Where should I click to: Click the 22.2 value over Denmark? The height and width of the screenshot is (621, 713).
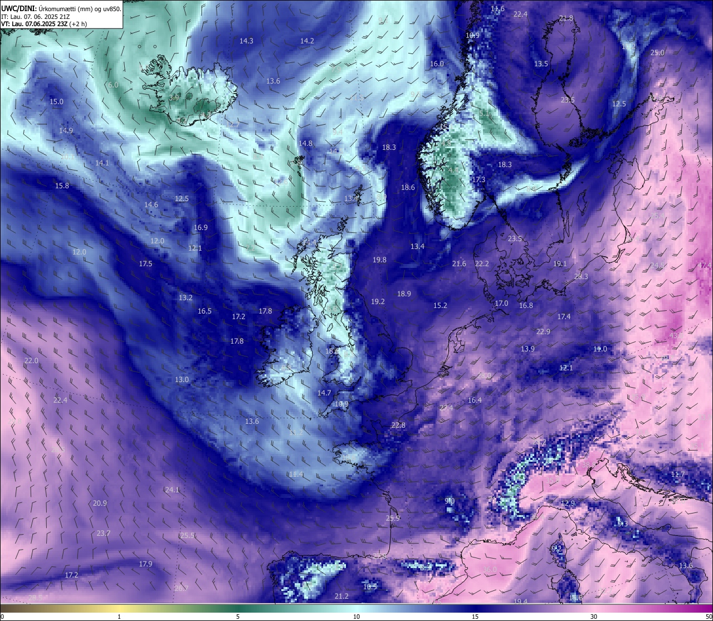pos(482,263)
